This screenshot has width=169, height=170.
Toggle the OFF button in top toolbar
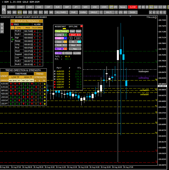[111, 7]
